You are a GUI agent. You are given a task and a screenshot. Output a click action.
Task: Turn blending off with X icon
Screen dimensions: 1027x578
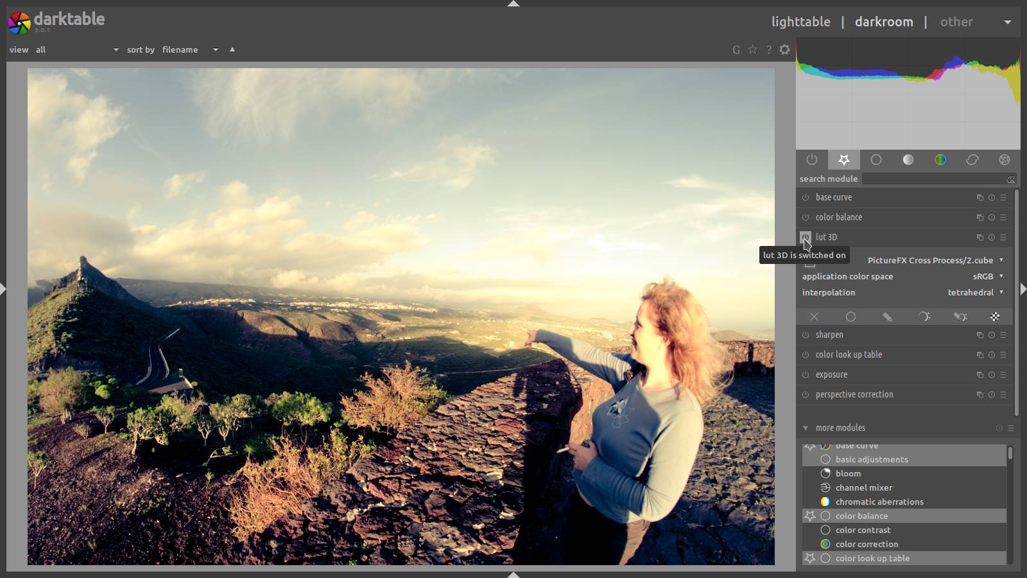[814, 317]
